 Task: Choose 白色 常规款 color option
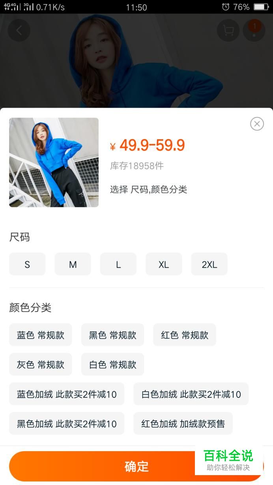coord(112,364)
